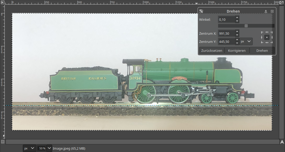Increase Zentrum X with the up arrow
The height and width of the screenshot is (152, 285).
[237, 32]
